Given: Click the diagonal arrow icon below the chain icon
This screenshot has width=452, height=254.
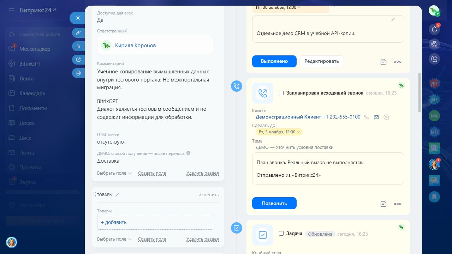Looking at the screenshot, I should [x=78, y=46].
